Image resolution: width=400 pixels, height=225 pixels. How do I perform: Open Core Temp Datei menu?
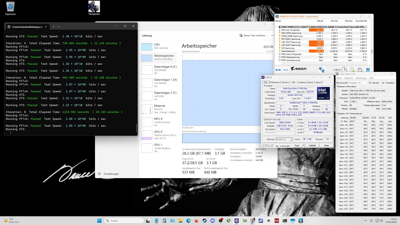[339, 78]
